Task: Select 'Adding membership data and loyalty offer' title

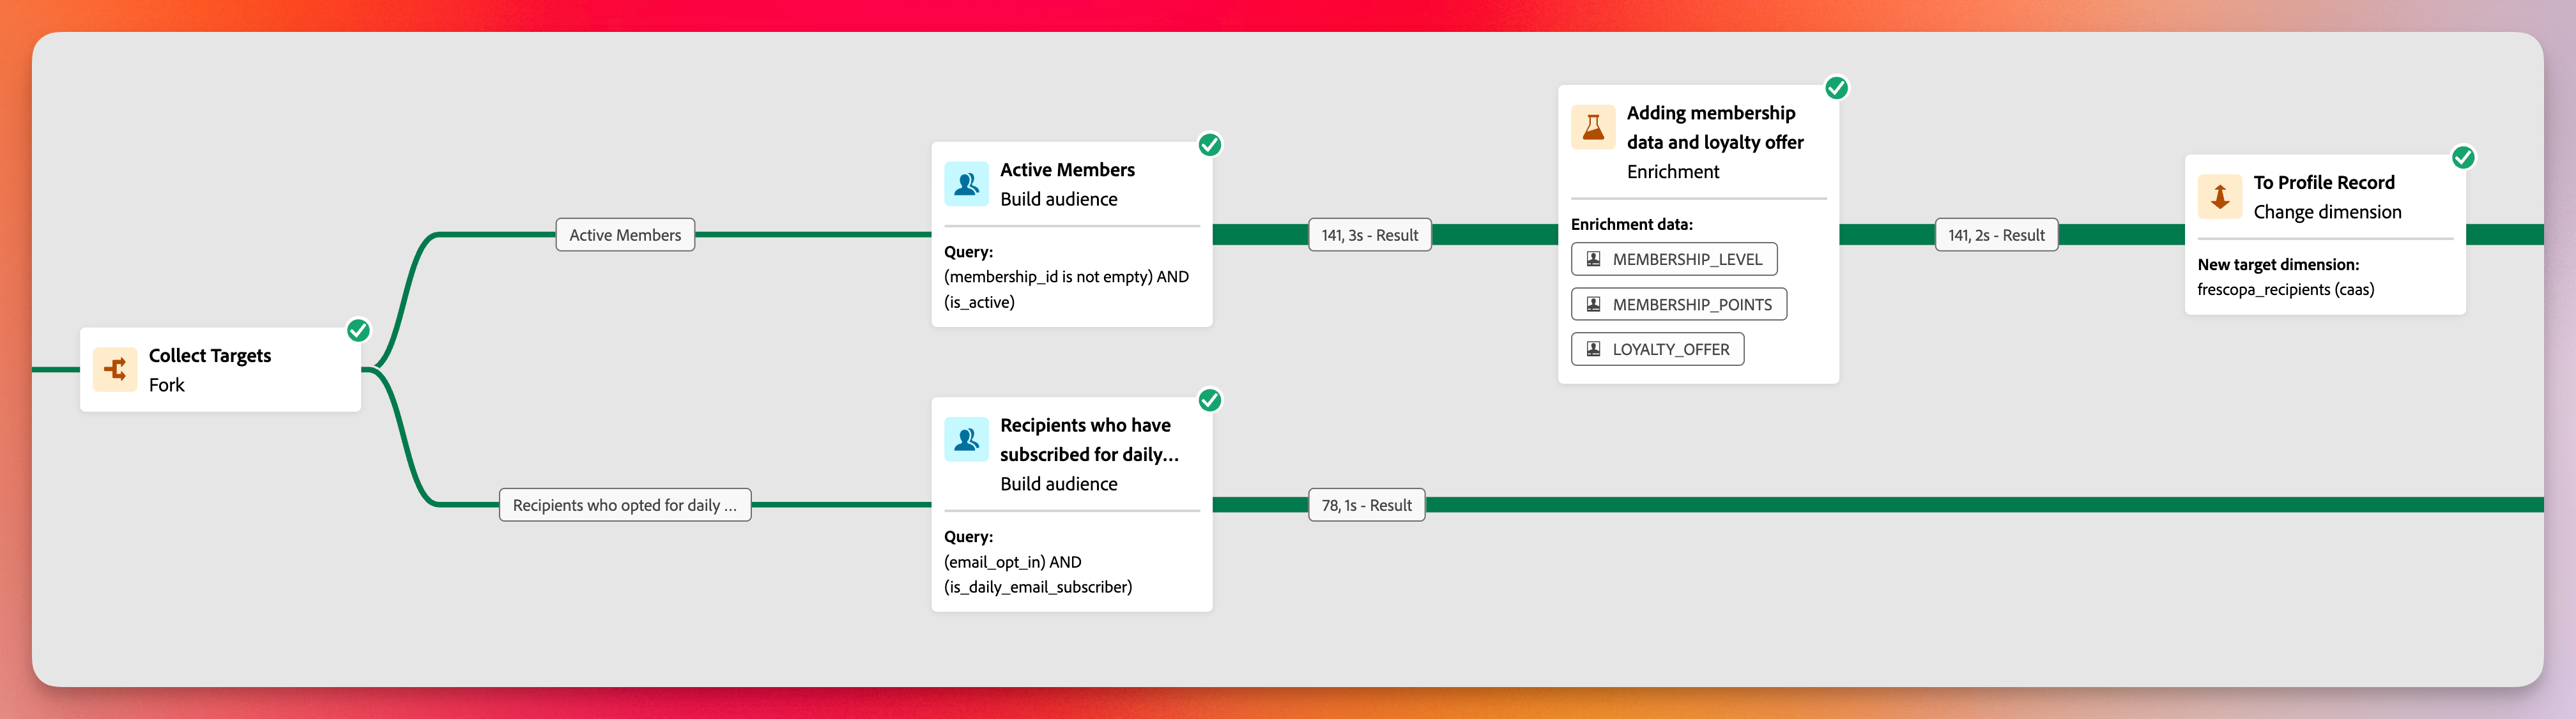Action: point(1715,128)
